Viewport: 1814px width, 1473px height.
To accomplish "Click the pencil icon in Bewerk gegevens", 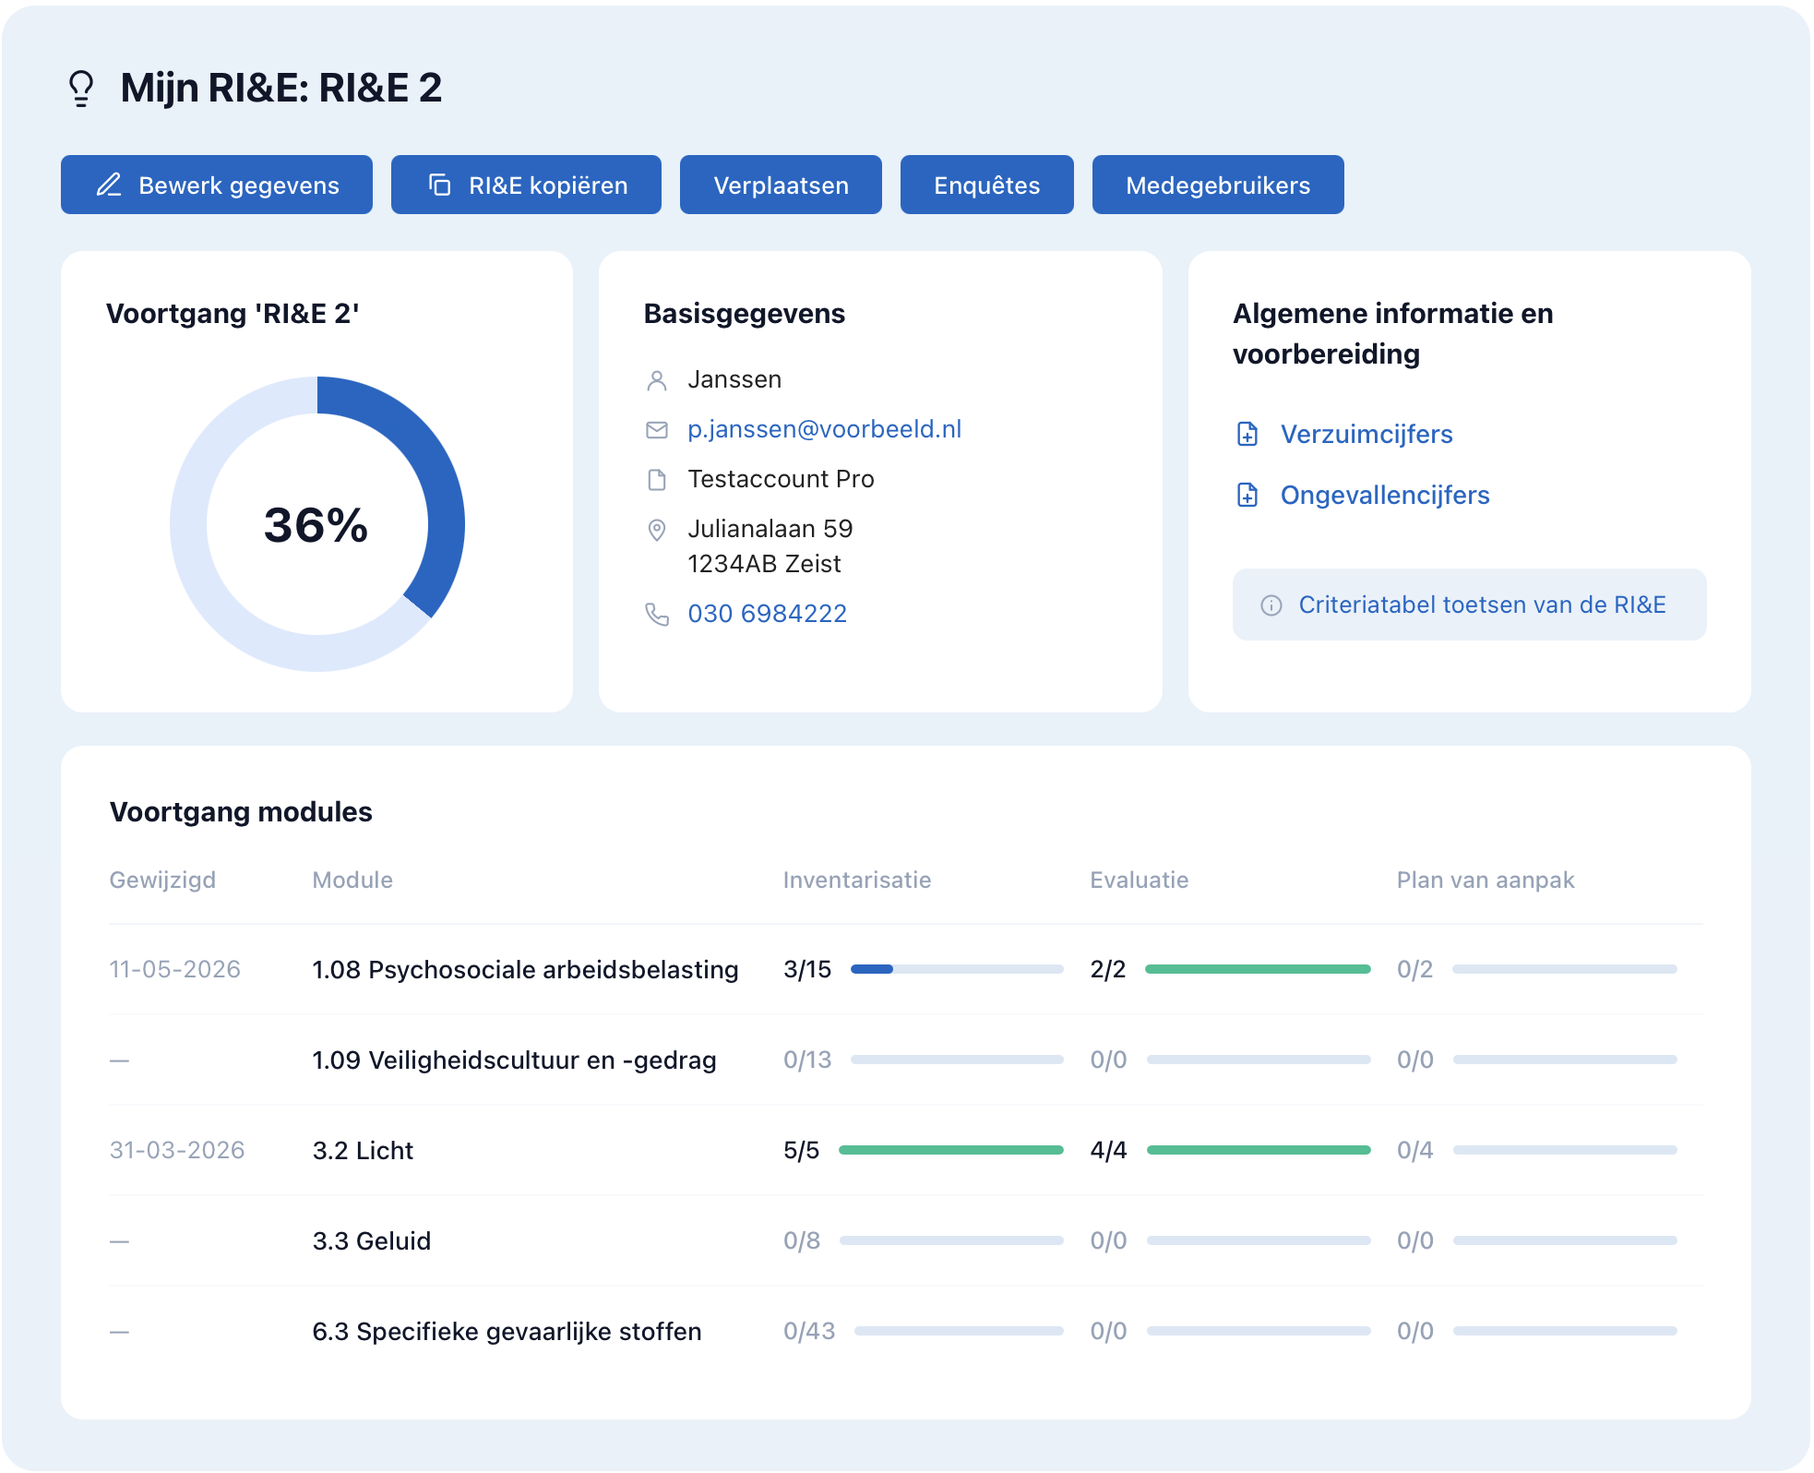I will (109, 185).
